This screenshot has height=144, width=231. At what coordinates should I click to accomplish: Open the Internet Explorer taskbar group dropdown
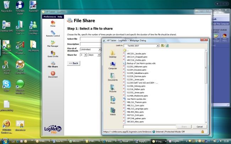tap(116, 142)
